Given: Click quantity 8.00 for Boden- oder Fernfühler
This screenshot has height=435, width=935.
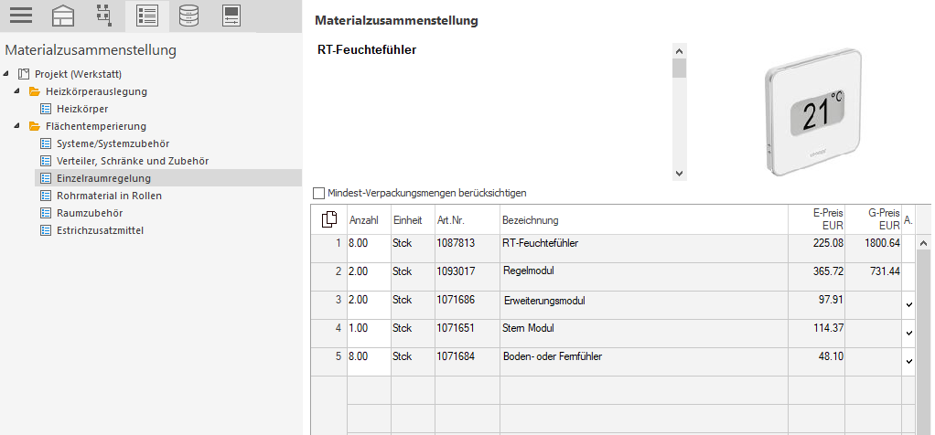Looking at the screenshot, I should [369, 362].
